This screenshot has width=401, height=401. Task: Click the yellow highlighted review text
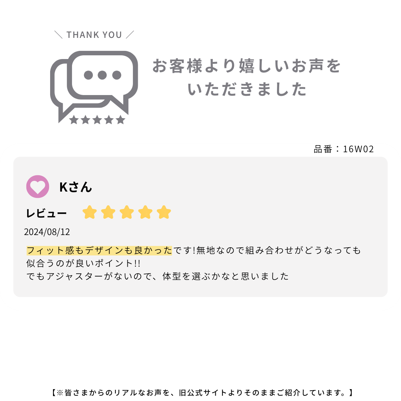coord(99,250)
